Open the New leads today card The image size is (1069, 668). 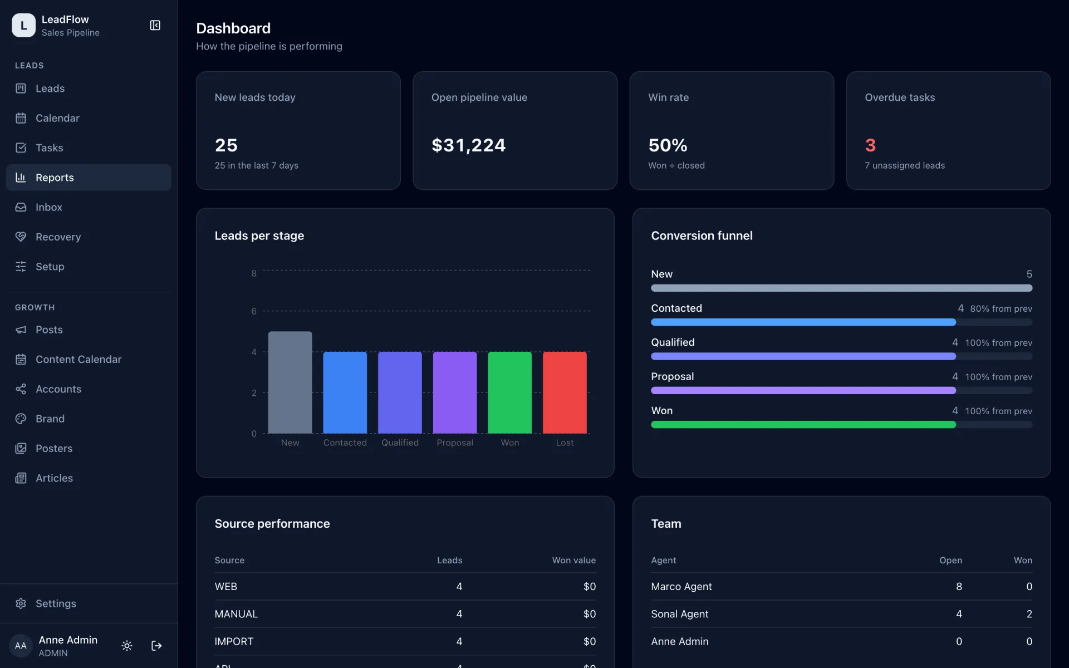click(298, 131)
